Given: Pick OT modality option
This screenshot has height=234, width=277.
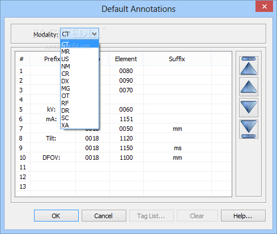Looking at the screenshot, I should click(x=79, y=96).
